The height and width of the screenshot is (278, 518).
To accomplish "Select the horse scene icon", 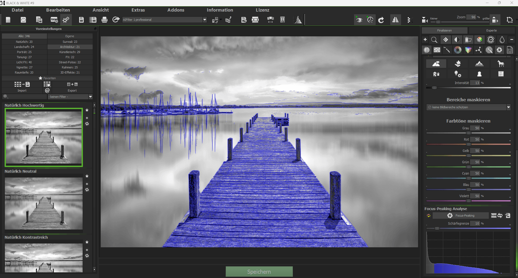I will (501, 64).
